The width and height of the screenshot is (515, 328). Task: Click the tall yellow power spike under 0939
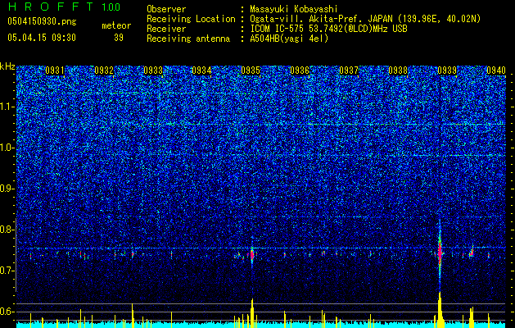point(440,309)
